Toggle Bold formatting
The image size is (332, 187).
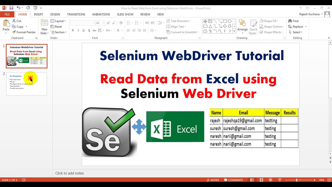(x=73, y=30)
